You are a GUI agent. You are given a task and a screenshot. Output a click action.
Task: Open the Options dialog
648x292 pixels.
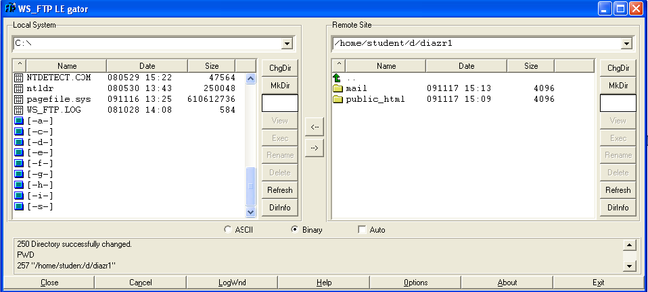(415, 282)
